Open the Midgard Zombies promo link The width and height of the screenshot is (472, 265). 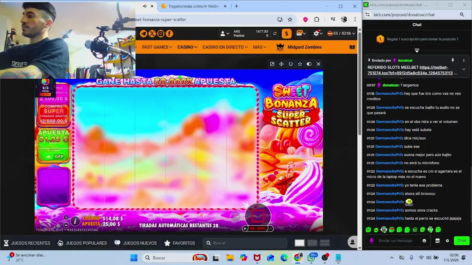299,47
